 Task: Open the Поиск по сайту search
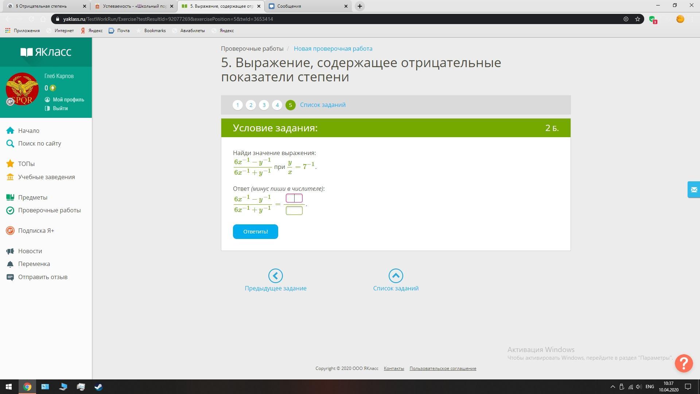[x=39, y=143]
